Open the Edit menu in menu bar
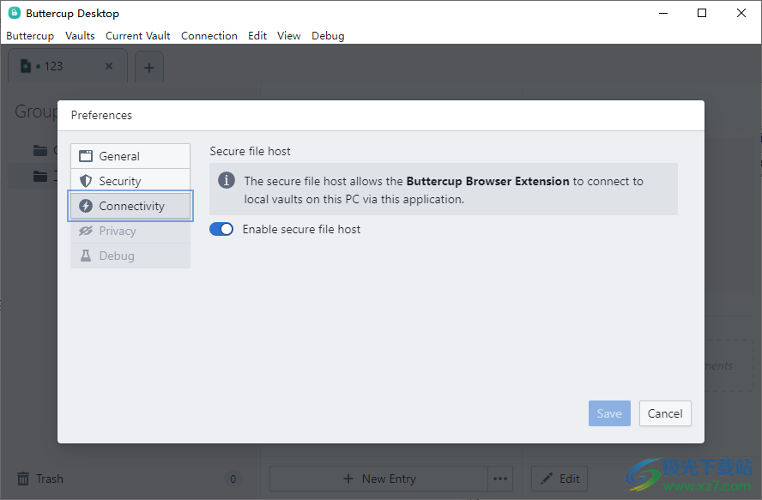Screen dimensions: 762x500 tap(257, 36)
